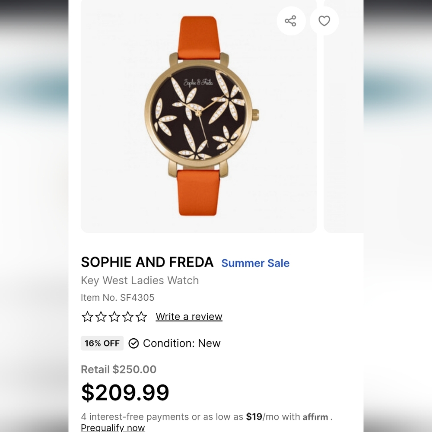Click the heart to favorite this watch

pyautogui.click(x=324, y=20)
